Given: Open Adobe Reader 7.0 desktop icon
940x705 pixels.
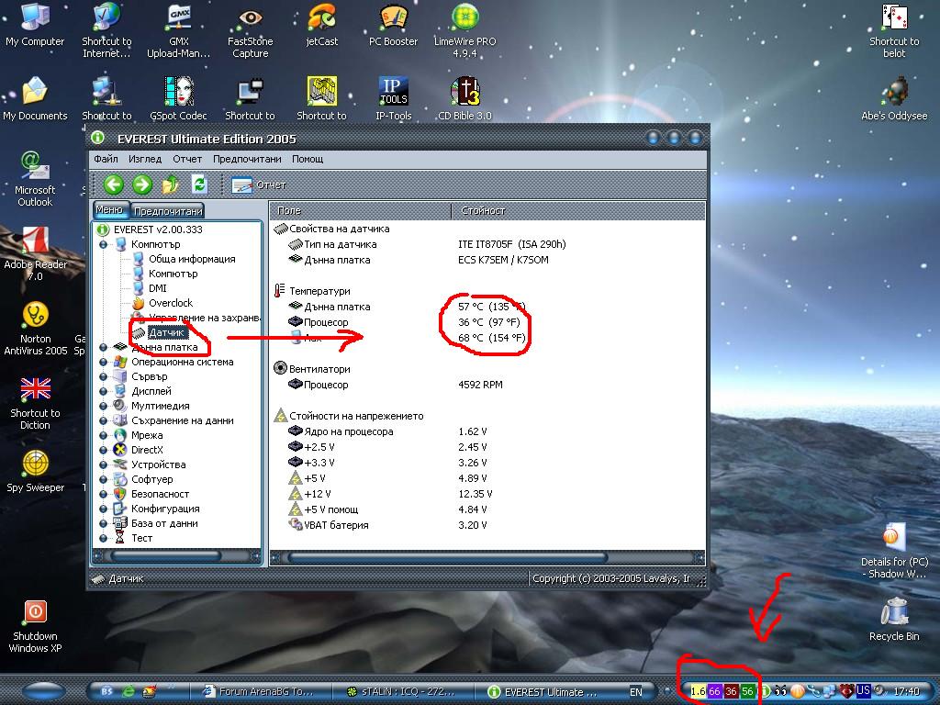Looking at the screenshot, I should tap(36, 253).
